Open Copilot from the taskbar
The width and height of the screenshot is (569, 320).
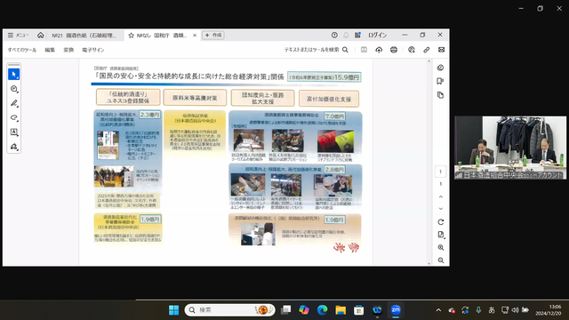pyautogui.click(x=304, y=310)
